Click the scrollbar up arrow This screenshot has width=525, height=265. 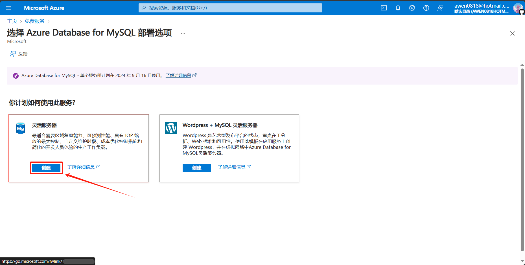pos(522,65)
